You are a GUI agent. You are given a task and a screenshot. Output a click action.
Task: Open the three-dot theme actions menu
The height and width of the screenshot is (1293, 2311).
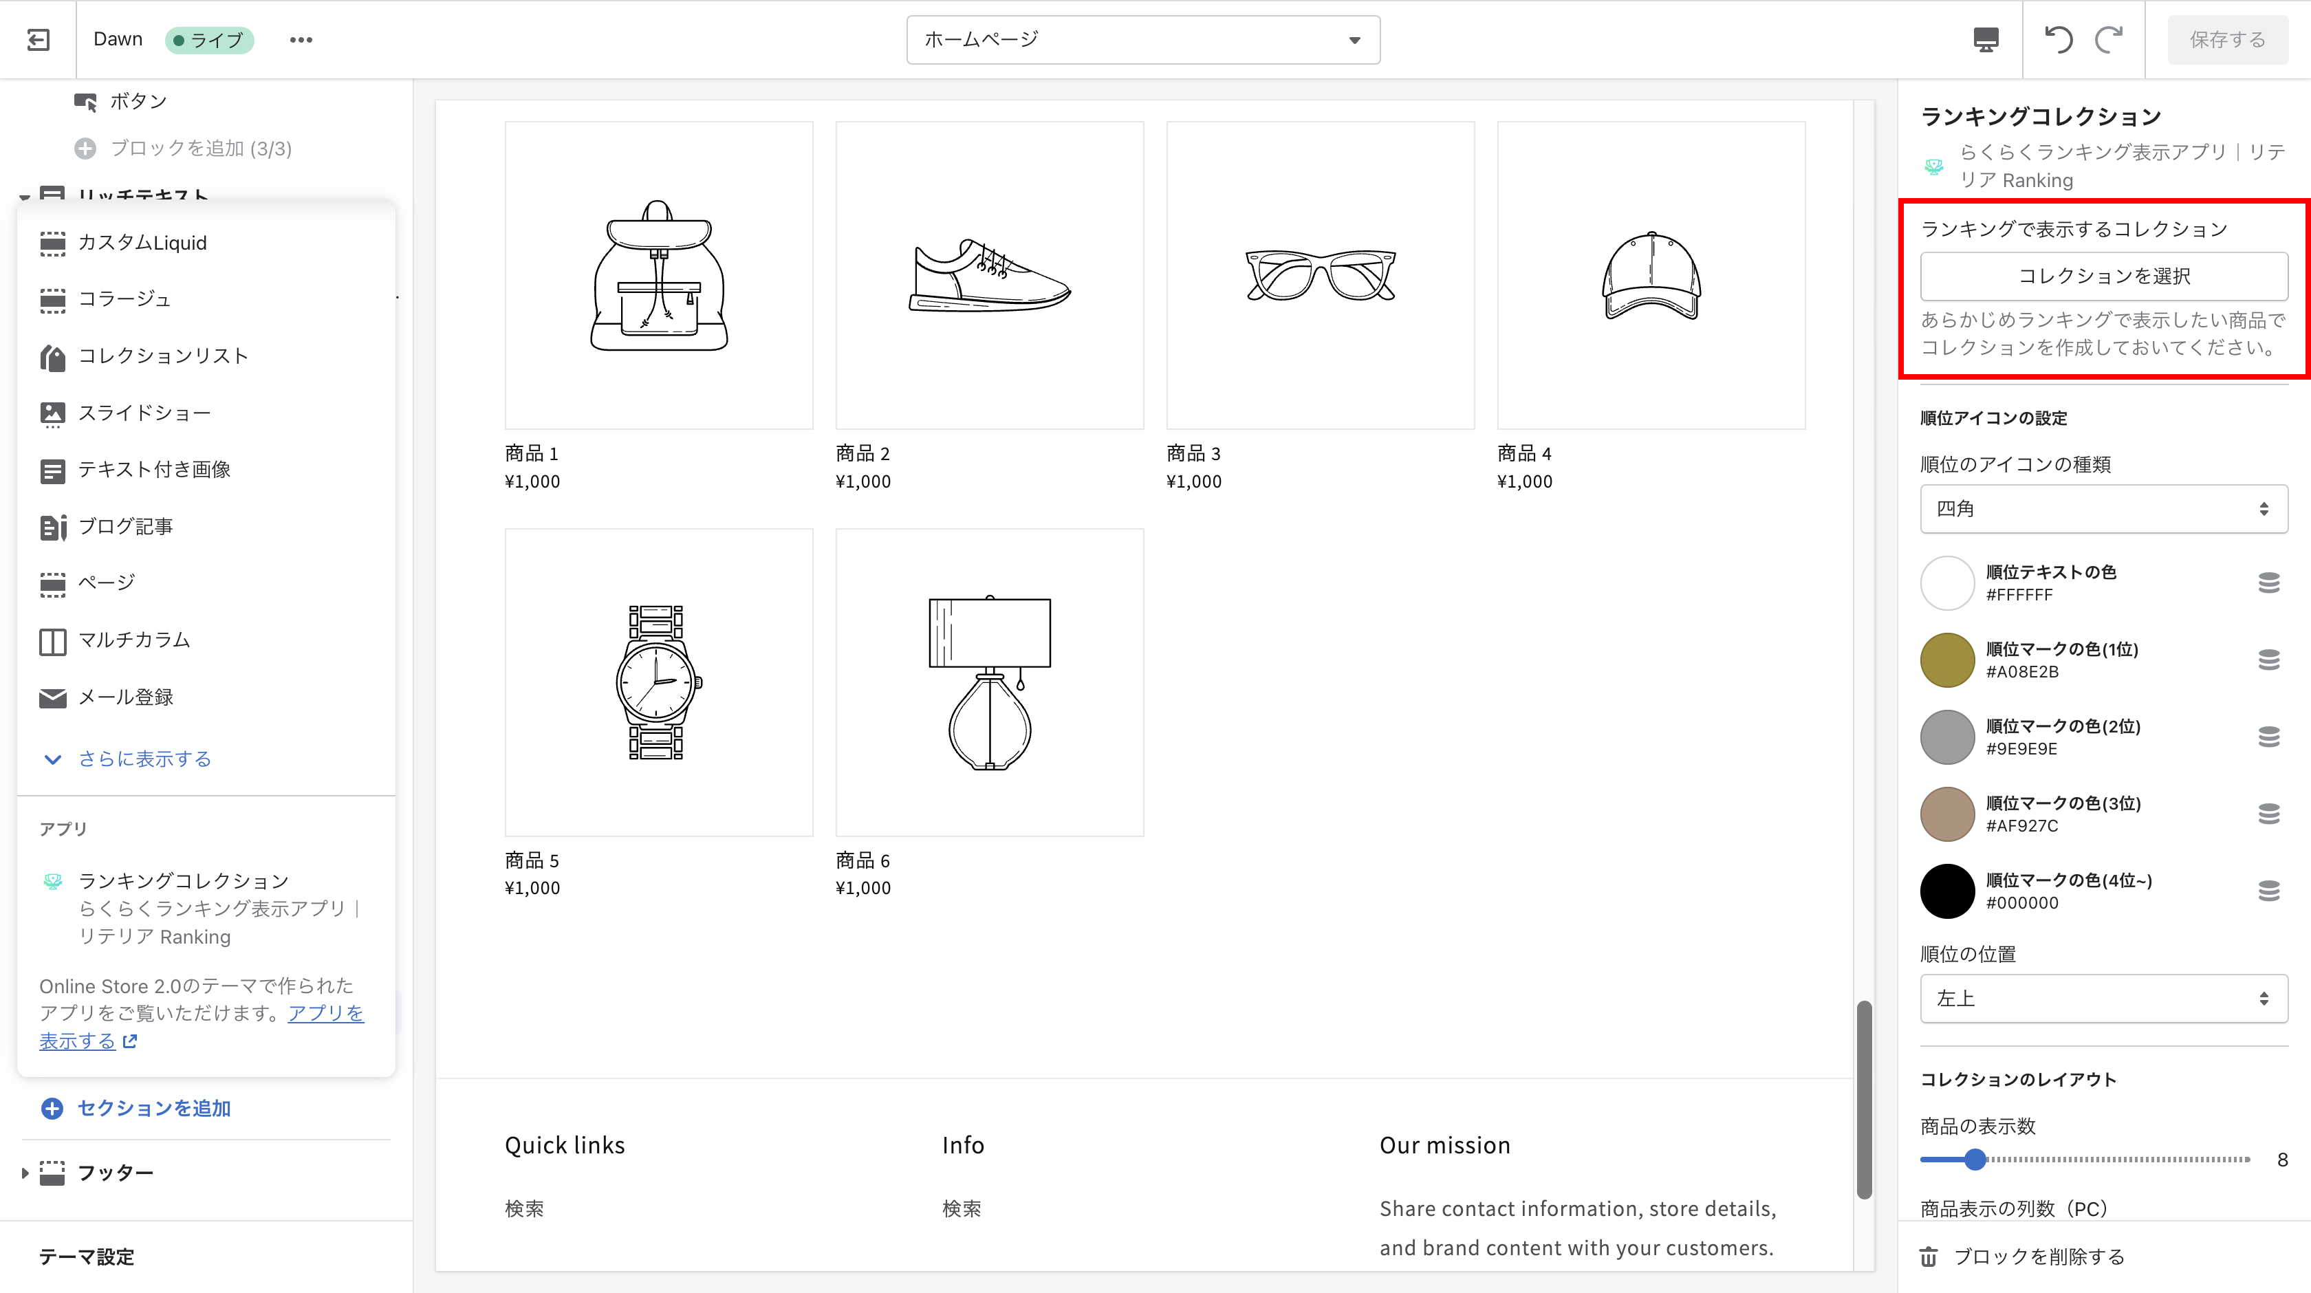tap(301, 39)
